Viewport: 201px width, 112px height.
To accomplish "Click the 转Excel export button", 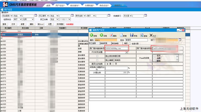I will click(x=41, y=24).
